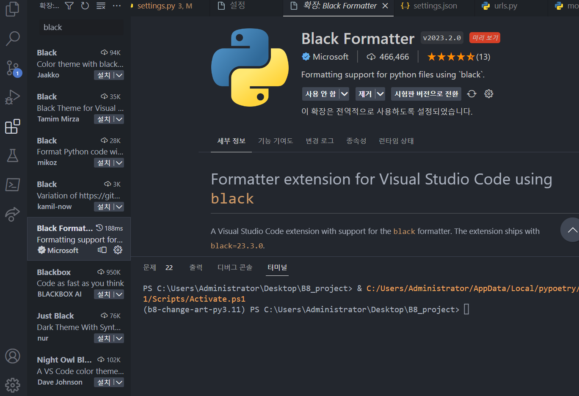Refresh the extensions list
The height and width of the screenshot is (396, 579).
pyautogui.click(x=85, y=5)
